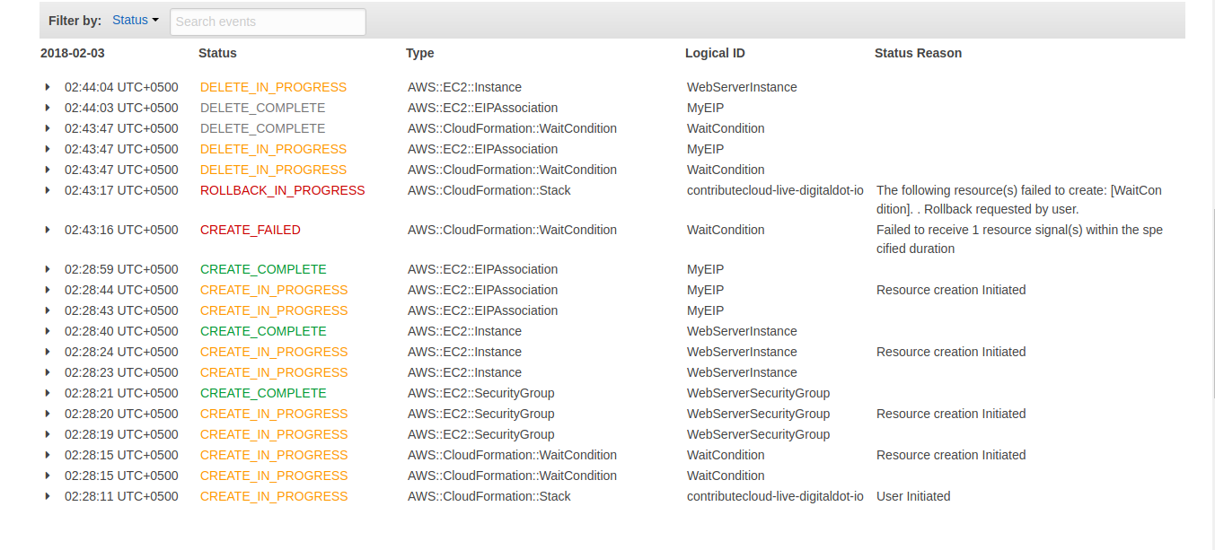Expand the DELETE_COMPLETE WaitCondition event row
This screenshot has height=550, width=1215.
pos(48,128)
